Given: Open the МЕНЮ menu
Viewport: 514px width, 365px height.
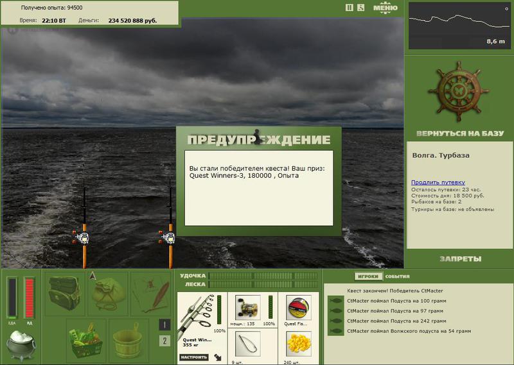Looking at the screenshot, I should [385, 8].
